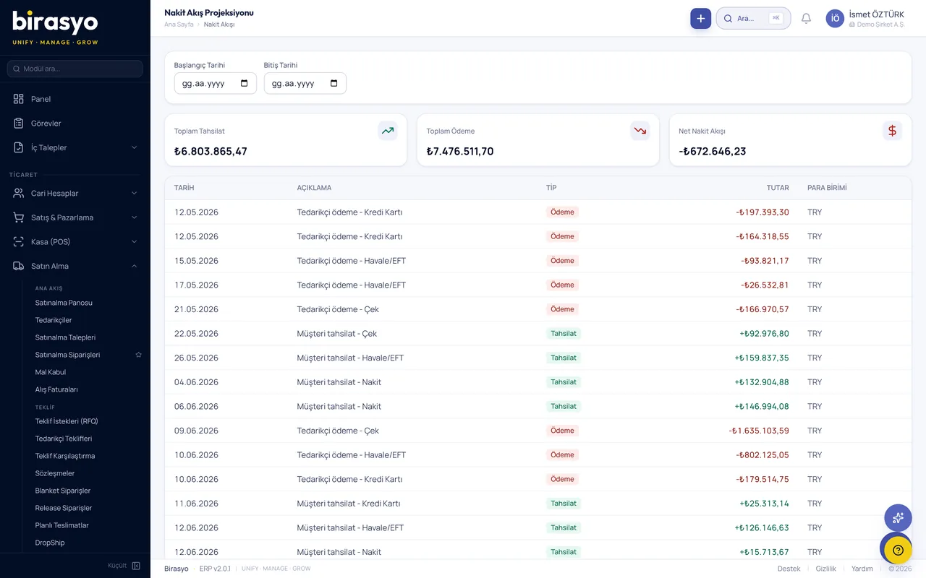This screenshot has height=578, width=926.
Task: Click the blue plus quick-add button
Action: pyautogui.click(x=700, y=18)
